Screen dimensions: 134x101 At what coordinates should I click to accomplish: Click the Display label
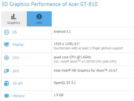tap(18, 45)
